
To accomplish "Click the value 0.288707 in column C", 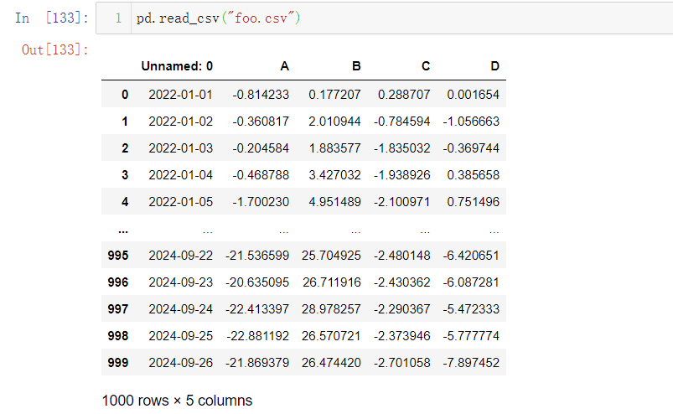I will 404,95.
